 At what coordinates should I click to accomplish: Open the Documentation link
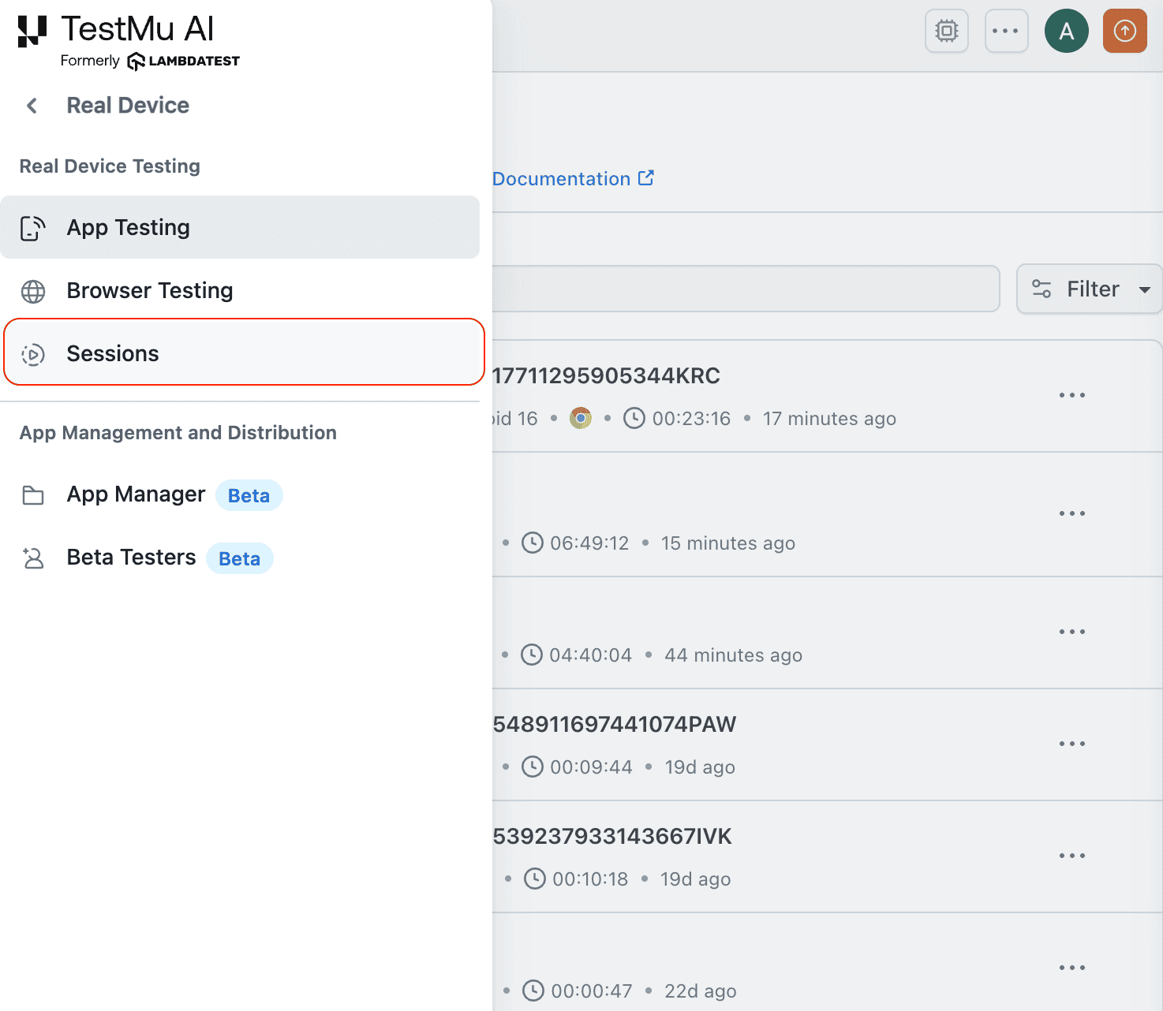573,179
